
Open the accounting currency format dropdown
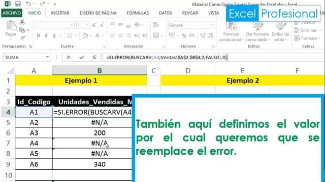pyautogui.click(x=178, y=36)
